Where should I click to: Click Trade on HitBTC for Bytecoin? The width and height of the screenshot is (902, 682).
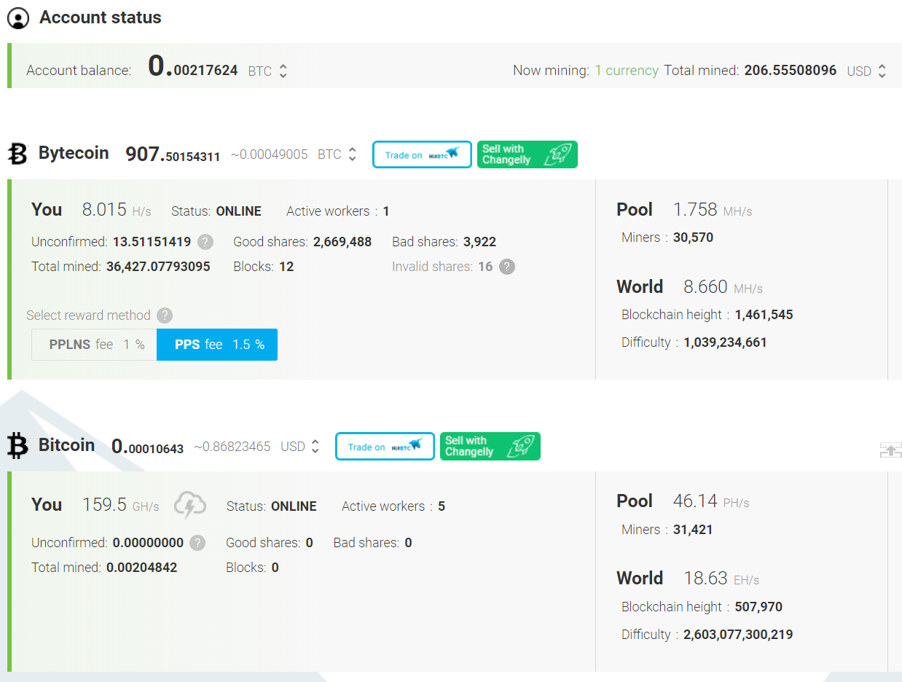pyautogui.click(x=422, y=154)
